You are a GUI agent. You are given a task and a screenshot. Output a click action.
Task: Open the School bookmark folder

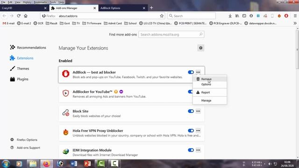point(130,23)
